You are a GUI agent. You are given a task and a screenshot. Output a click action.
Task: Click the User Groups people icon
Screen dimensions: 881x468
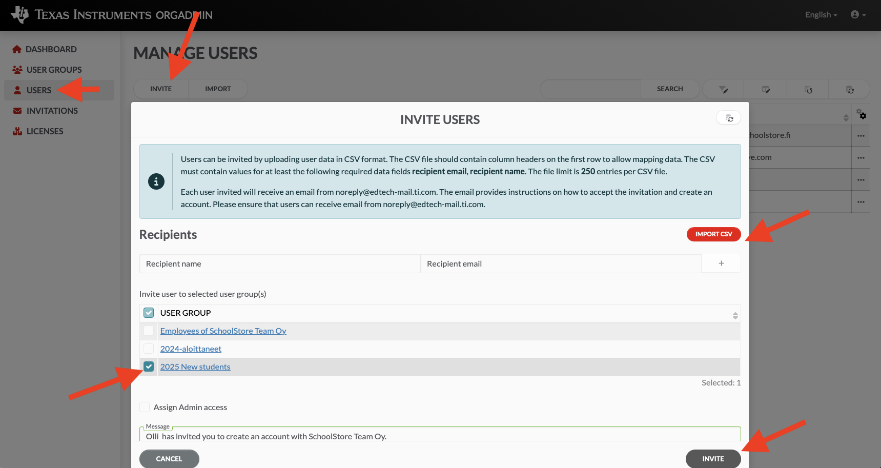(17, 69)
